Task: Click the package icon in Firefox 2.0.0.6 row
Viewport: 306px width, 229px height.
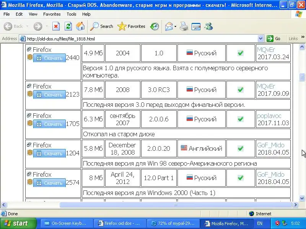Action: (30, 123)
